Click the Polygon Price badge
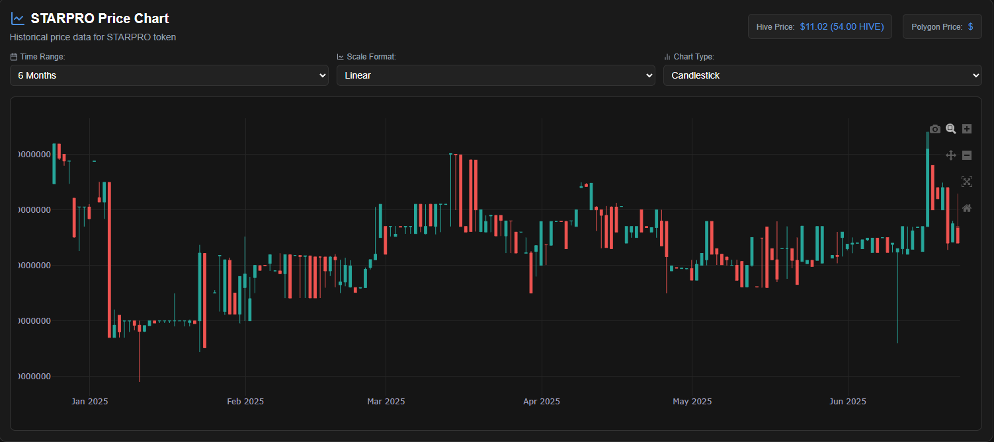Viewport: 994px width, 442px height. (x=942, y=27)
